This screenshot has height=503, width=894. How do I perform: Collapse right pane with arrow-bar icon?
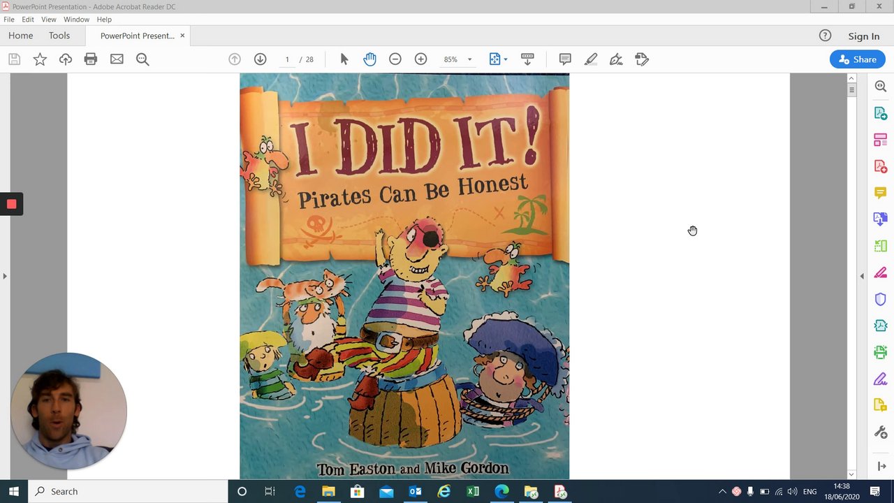coord(881,466)
